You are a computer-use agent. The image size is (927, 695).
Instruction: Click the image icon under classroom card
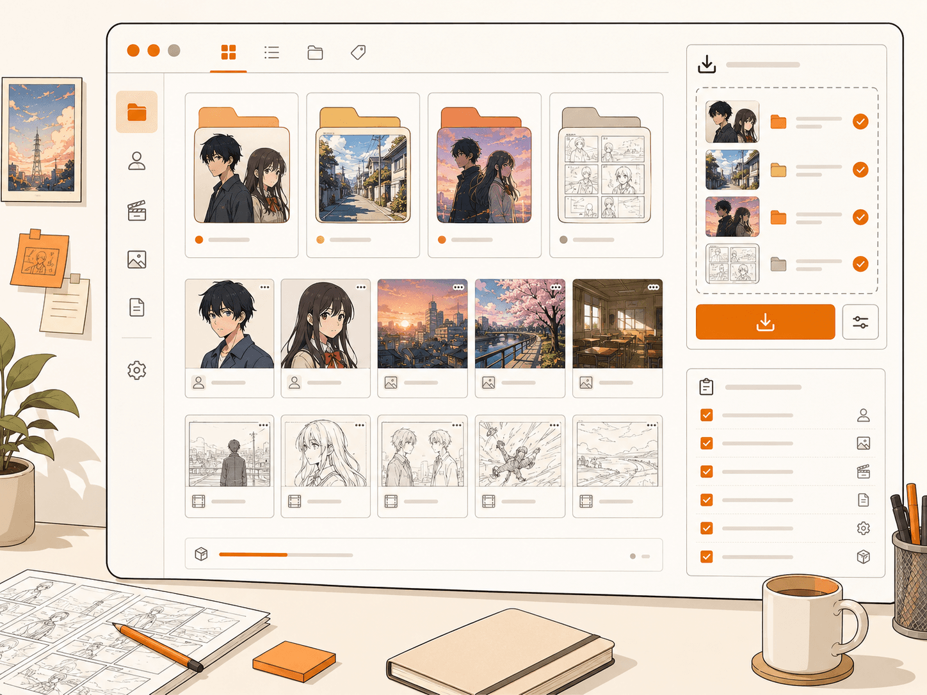point(586,383)
